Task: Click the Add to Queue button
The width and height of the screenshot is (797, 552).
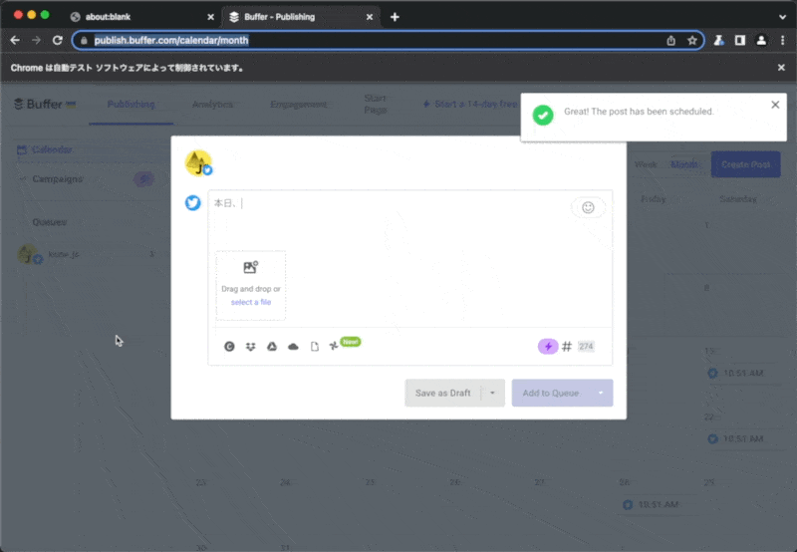Action: coord(551,393)
